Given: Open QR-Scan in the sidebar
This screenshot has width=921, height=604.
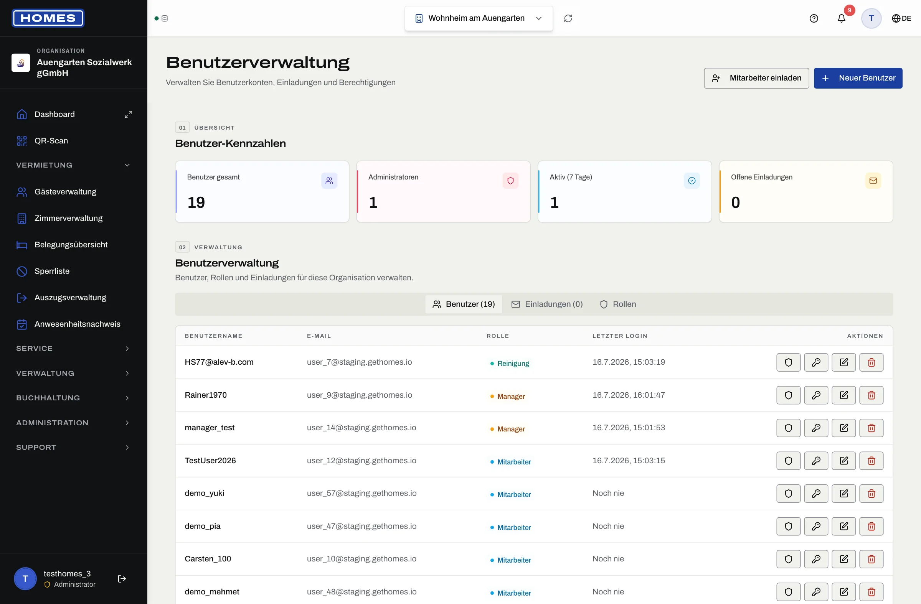Looking at the screenshot, I should [x=74, y=141].
